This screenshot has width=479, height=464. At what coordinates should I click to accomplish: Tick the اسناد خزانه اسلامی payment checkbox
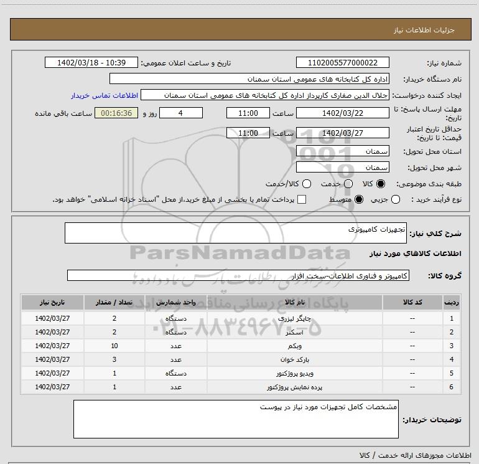click(x=302, y=199)
